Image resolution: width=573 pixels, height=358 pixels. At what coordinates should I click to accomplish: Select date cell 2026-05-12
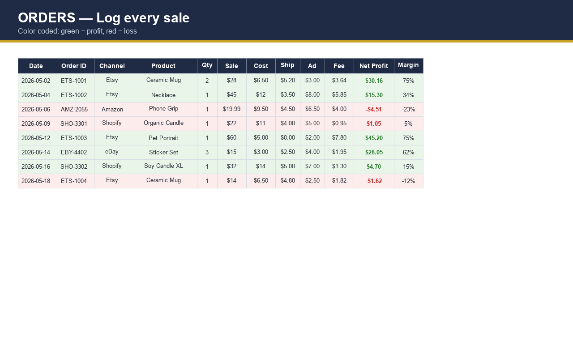pyautogui.click(x=36, y=138)
